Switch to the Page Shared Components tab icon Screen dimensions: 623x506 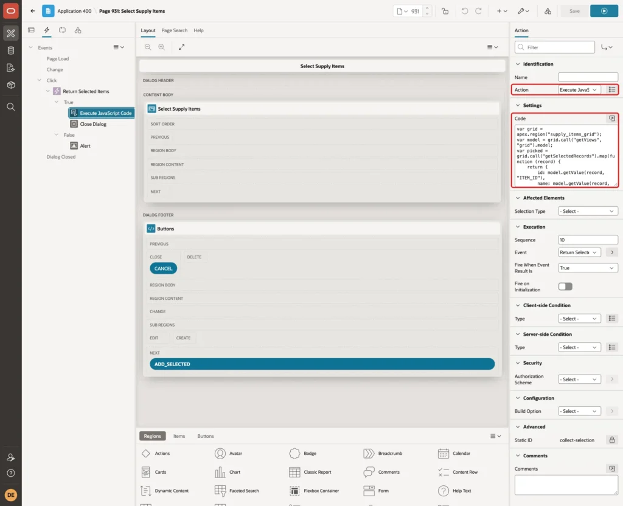[x=78, y=30]
